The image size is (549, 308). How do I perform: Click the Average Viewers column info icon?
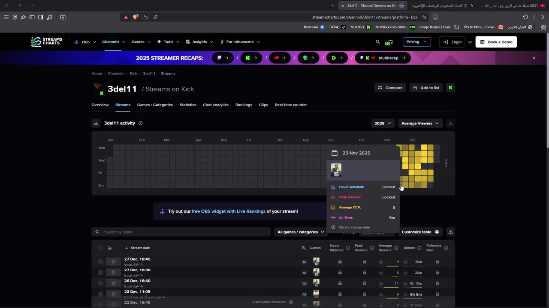[396, 248]
